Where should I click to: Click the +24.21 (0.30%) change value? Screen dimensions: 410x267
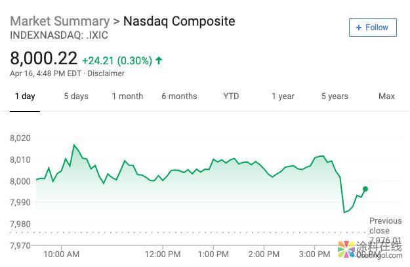point(117,60)
